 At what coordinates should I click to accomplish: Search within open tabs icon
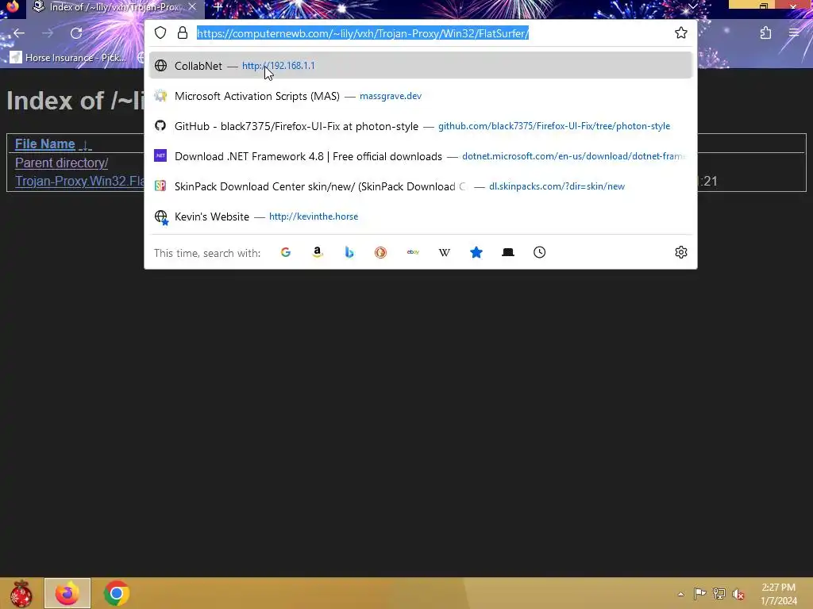(x=507, y=252)
